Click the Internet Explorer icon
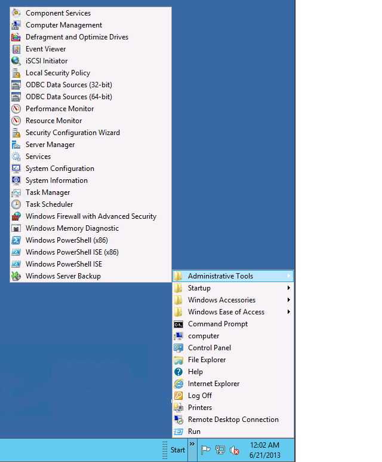This screenshot has width=382, height=462. pyautogui.click(x=178, y=384)
